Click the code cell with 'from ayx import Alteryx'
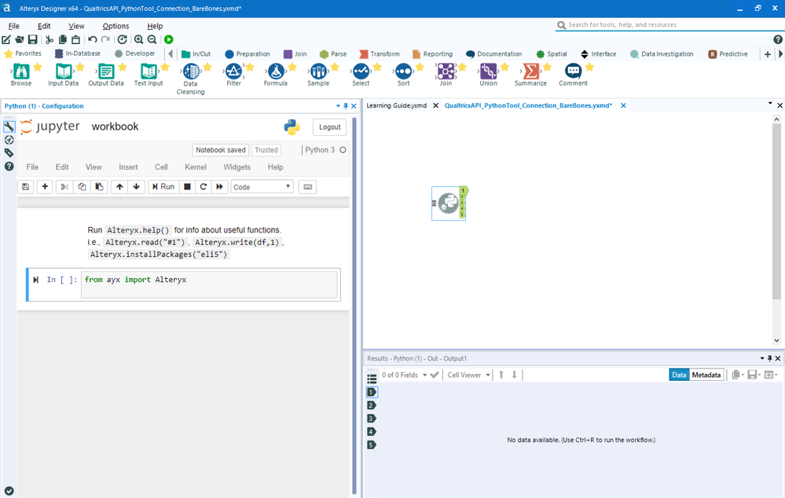785x498 pixels. coord(209,284)
